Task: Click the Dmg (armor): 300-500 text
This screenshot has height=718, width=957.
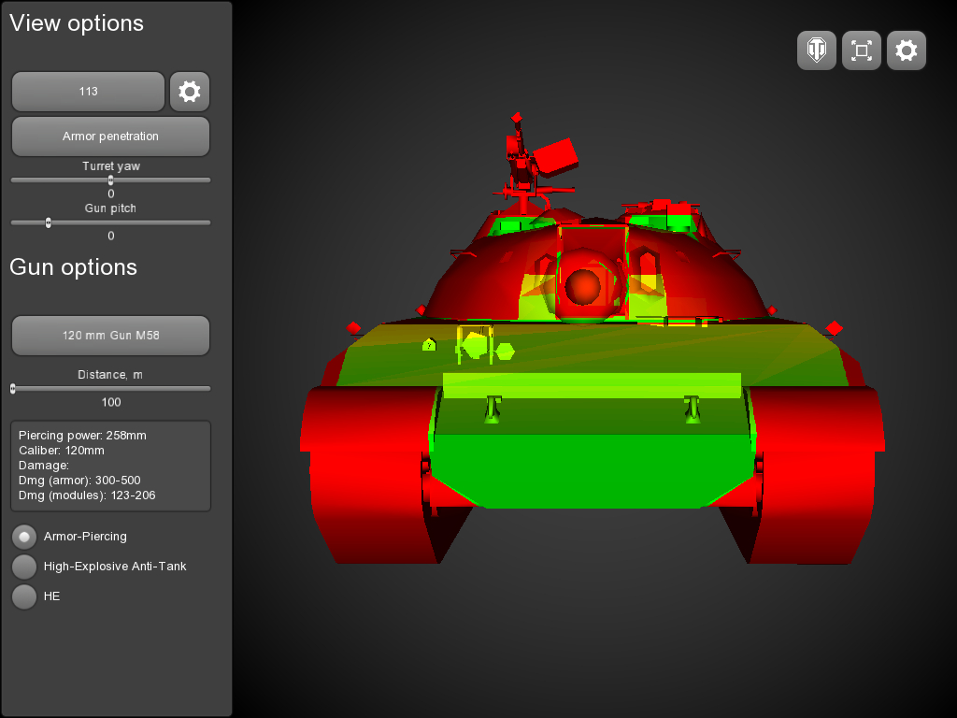Action: pyautogui.click(x=79, y=480)
